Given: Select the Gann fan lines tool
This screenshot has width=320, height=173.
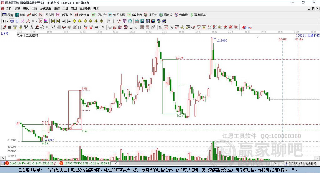Looking at the screenshot, I should 115,27.
